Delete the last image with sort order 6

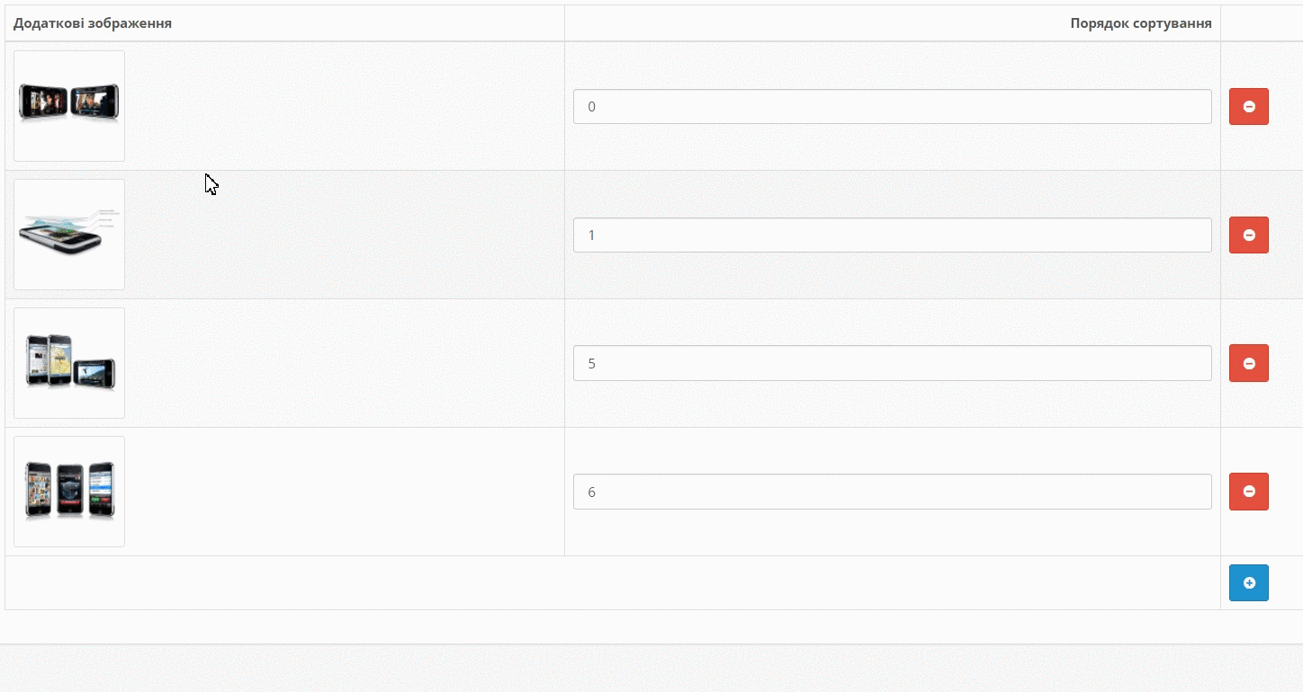[x=1248, y=492]
